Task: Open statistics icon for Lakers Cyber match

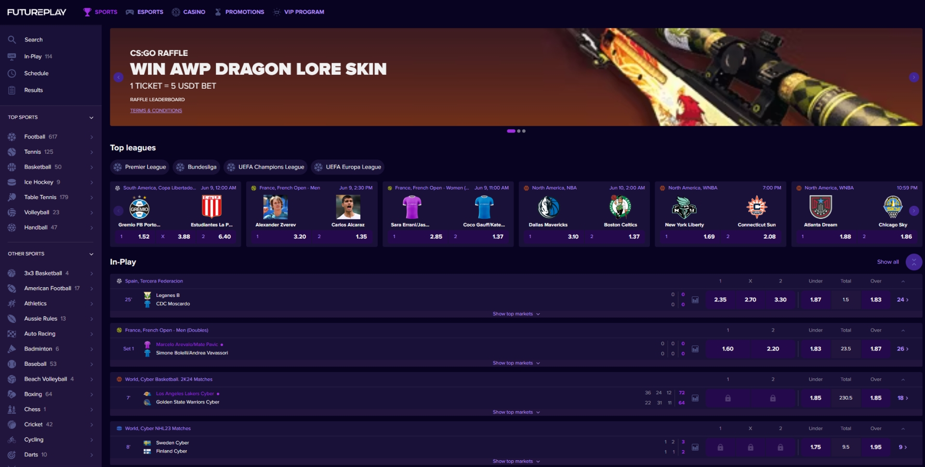Action: 695,398
